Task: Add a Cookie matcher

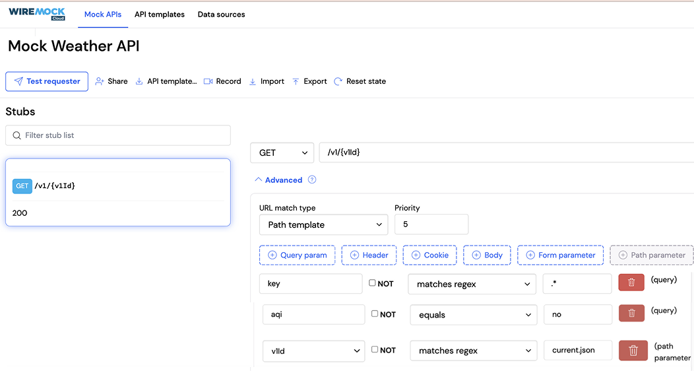Action: [x=429, y=255]
